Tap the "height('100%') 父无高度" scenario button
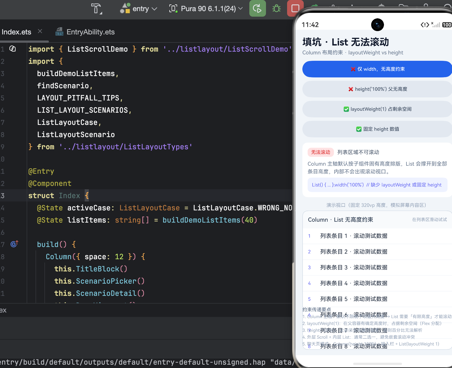 coord(377,89)
